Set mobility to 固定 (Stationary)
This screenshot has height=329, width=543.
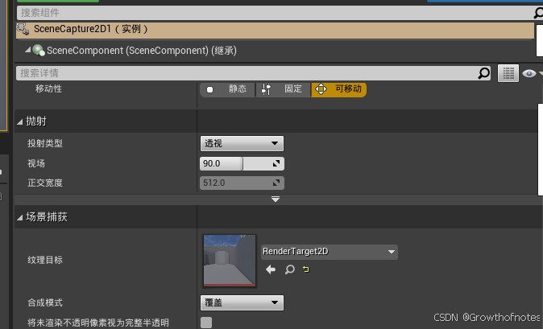tap(284, 89)
